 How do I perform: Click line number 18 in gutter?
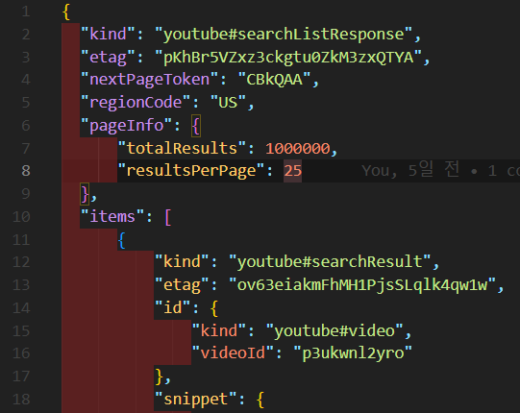(x=21, y=399)
